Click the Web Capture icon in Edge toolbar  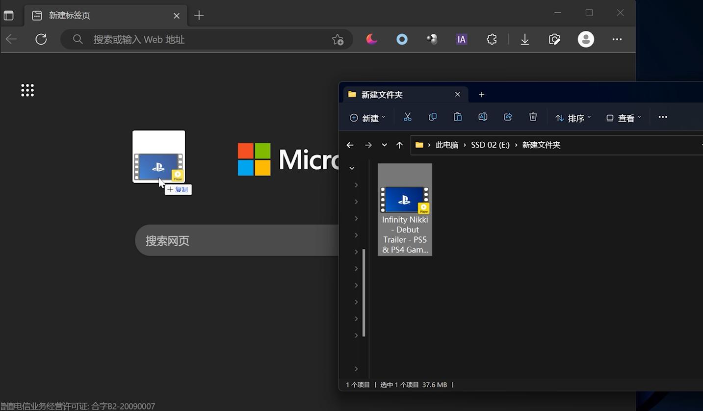pos(554,39)
